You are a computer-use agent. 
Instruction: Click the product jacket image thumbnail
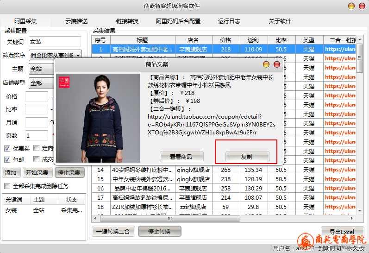[98, 118]
